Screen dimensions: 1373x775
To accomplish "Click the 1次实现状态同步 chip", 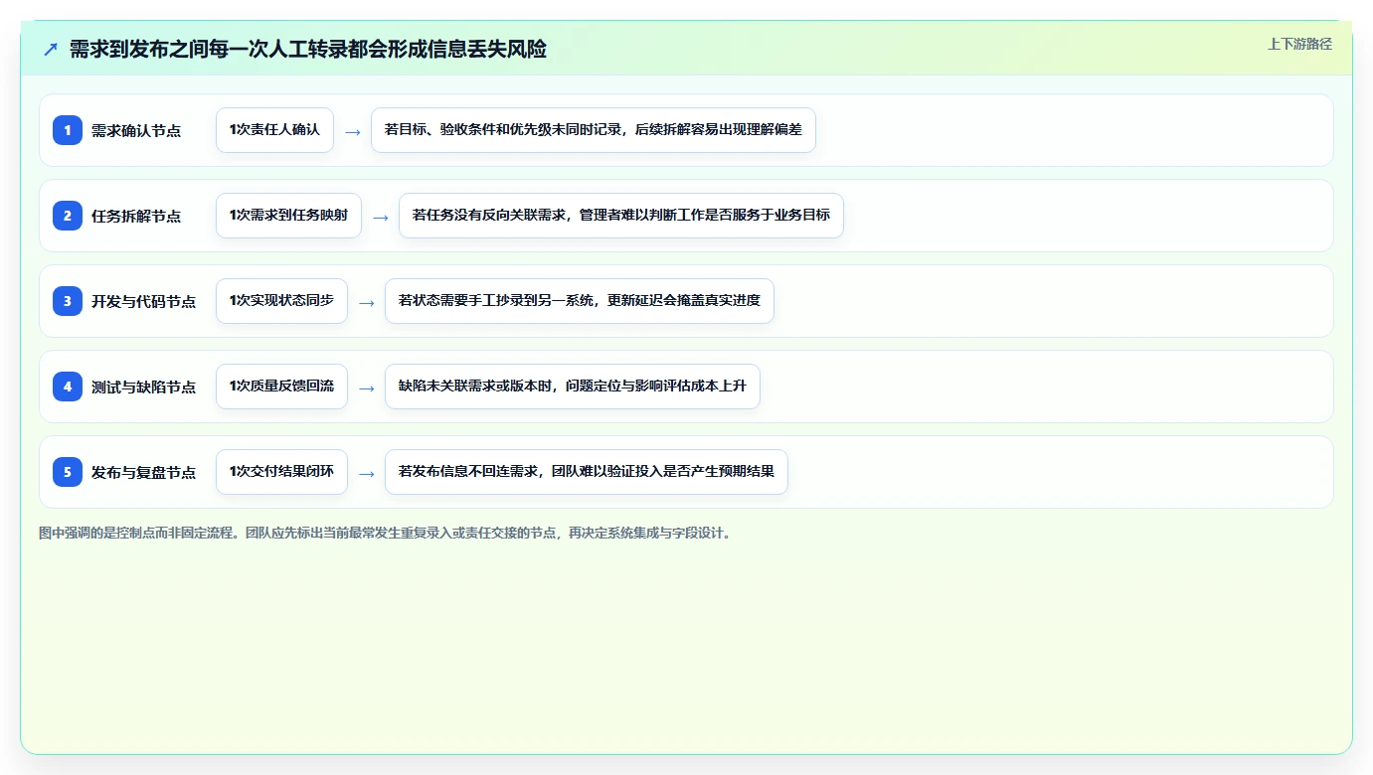I will [x=281, y=301].
